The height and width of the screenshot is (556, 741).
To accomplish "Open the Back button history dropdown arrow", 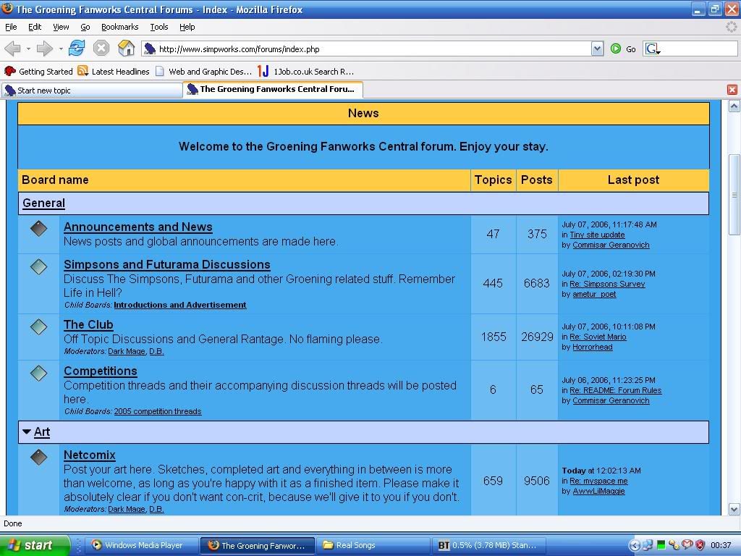I will click(x=28, y=49).
